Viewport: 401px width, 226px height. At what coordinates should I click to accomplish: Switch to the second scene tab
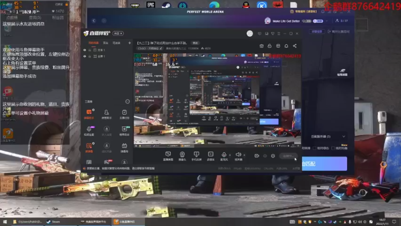click(x=106, y=43)
